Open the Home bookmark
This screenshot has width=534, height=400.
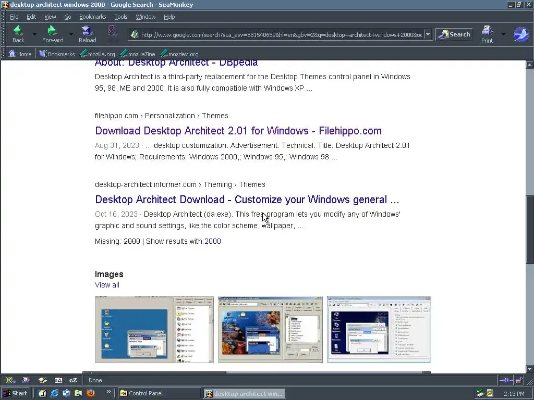20,54
